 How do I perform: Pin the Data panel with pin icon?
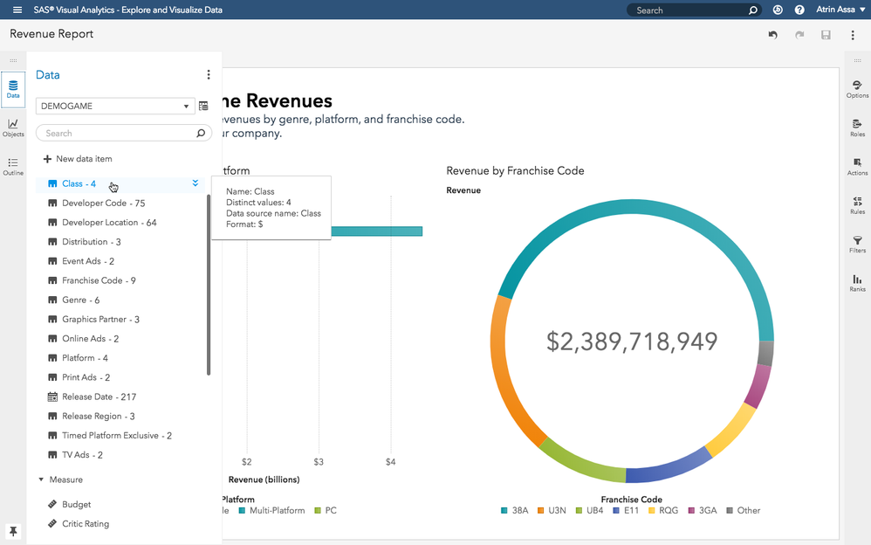(13, 531)
